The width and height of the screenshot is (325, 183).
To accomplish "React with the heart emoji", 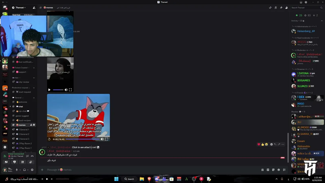I will [x=259, y=144].
